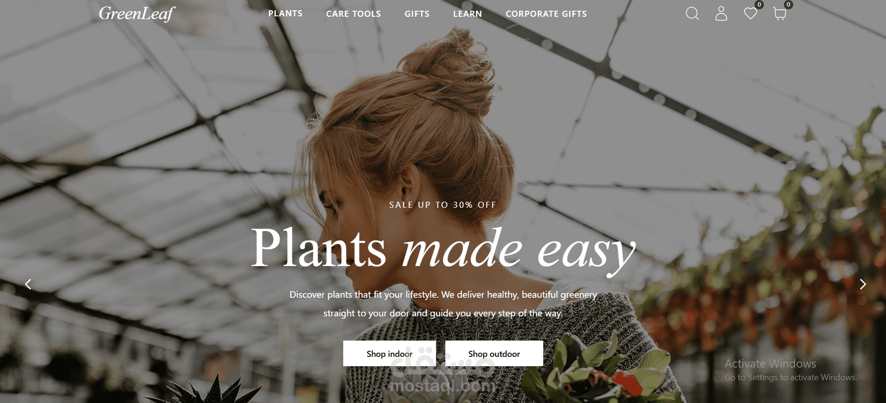Open the user account icon
The height and width of the screenshot is (403, 886).
point(721,14)
